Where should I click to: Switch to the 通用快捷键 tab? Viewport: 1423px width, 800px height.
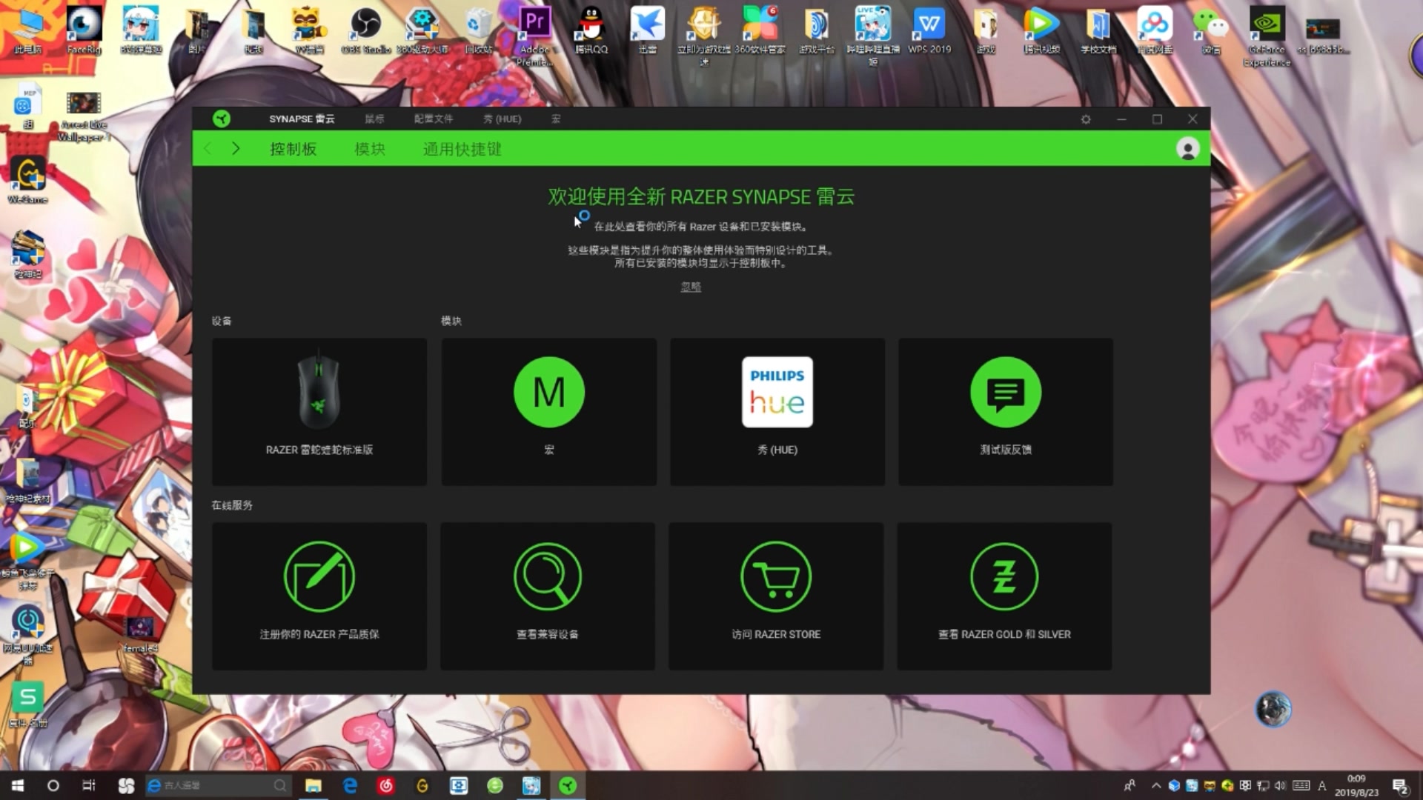click(x=462, y=149)
